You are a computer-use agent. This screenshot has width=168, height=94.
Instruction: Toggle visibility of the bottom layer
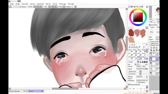click(x=151, y=73)
